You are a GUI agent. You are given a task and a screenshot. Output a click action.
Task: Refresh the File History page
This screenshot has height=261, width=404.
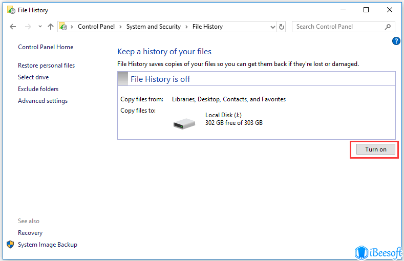point(281,27)
